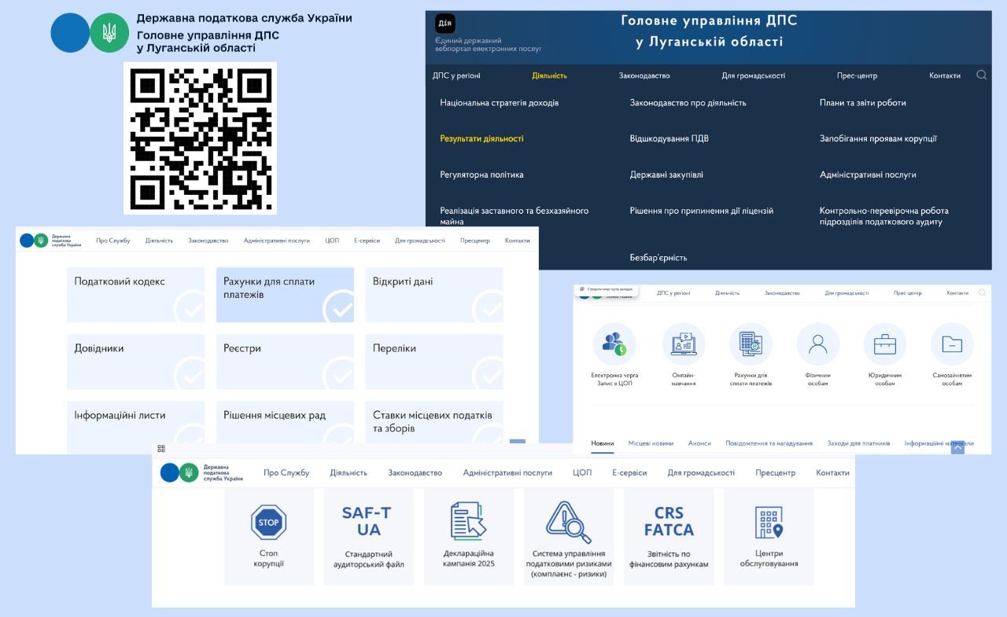Open the Центри обслуговування building icon
The height and width of the screenshot is (617, 1007).
[x=769, y=523]
